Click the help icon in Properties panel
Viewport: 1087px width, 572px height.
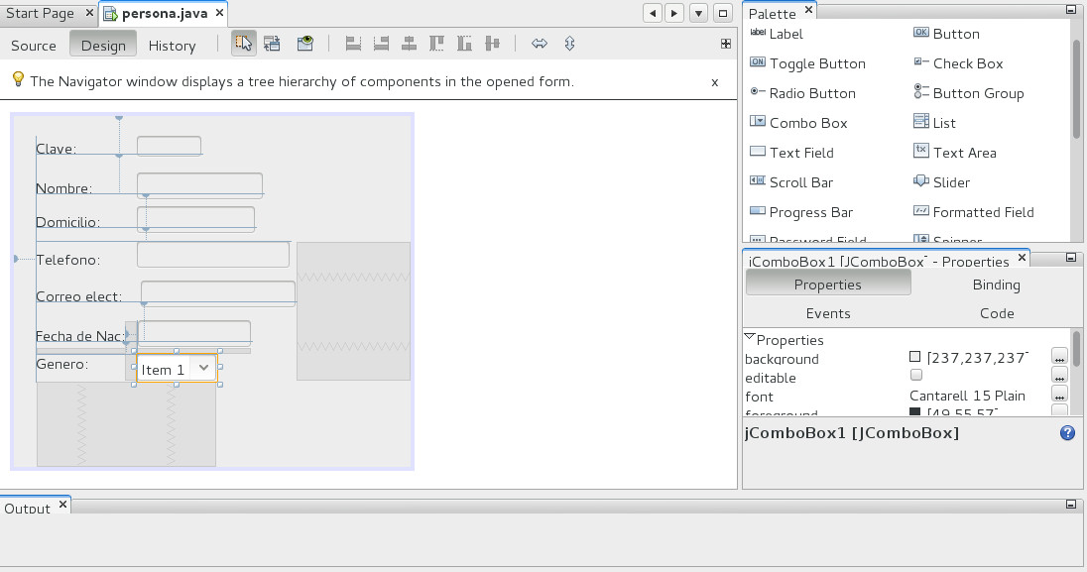tap(1067, 433)
